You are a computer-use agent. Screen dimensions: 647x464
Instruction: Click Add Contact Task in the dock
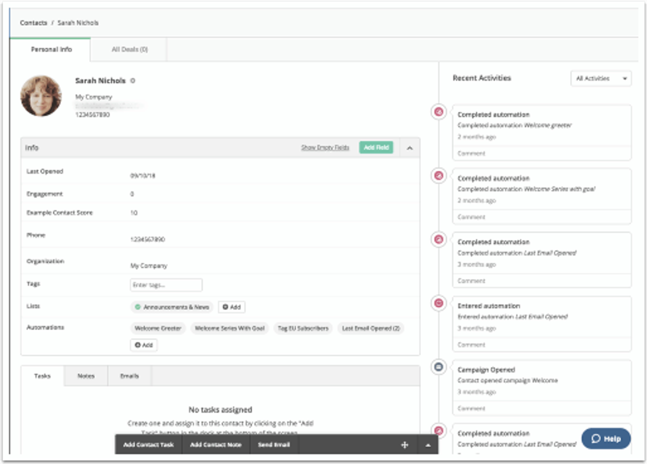click(149, 445)
